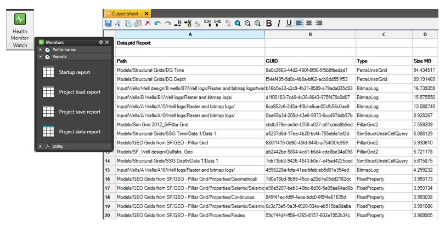The width and height of the screenshot is (445, 226).
Task: Expand the Utility section
Action: [40, 147]
